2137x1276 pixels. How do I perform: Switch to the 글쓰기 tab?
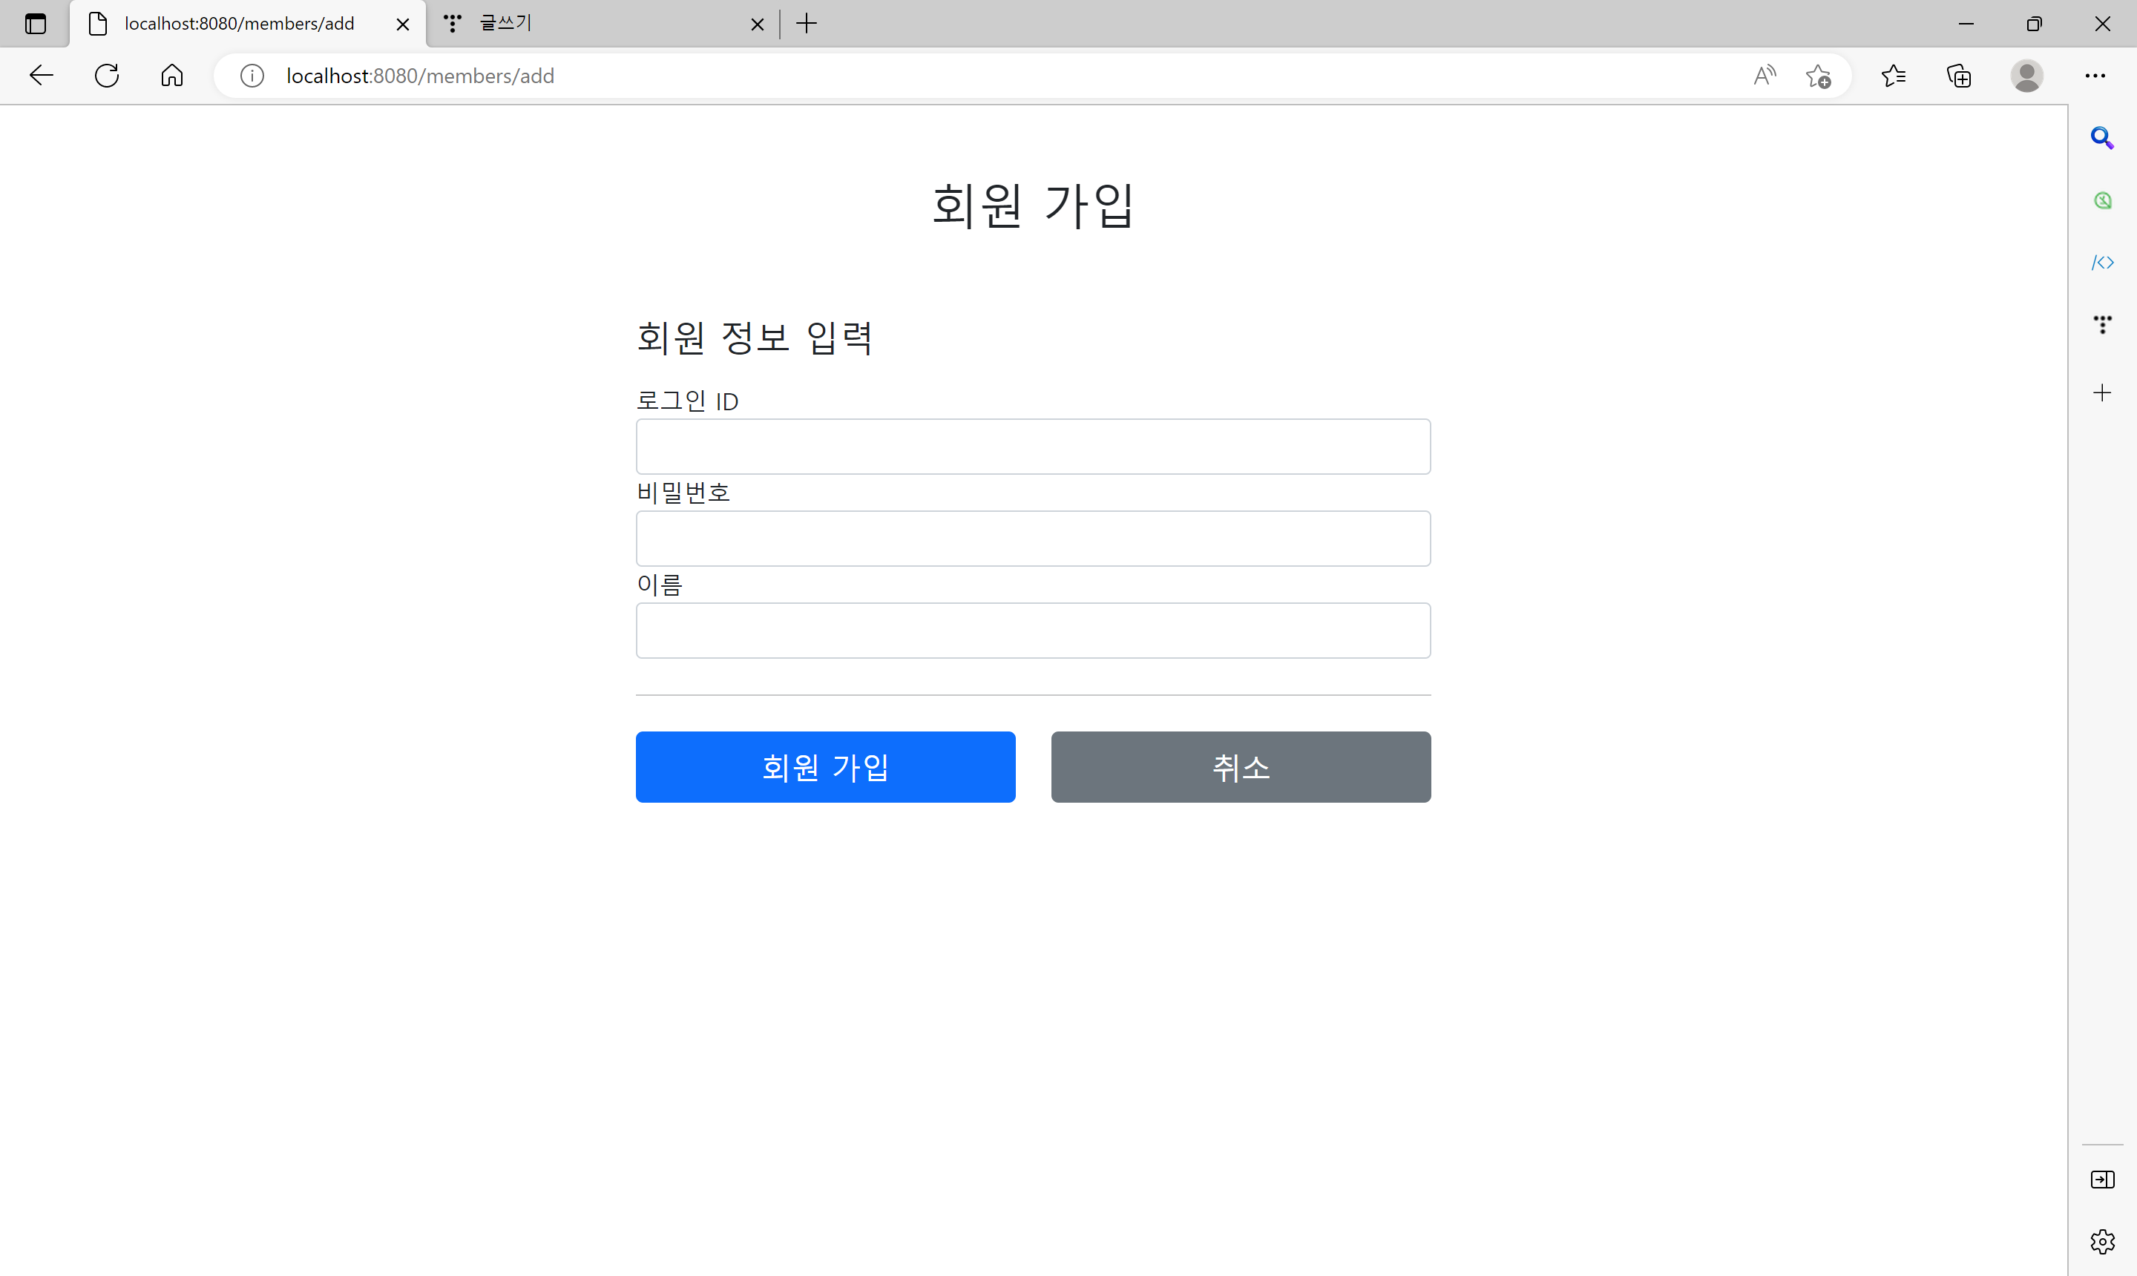594,23
